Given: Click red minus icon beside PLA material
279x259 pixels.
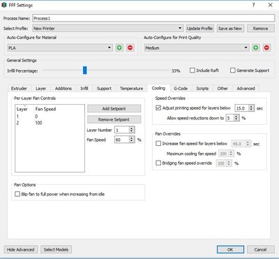Looking at the screenshot, I should (130, 47).
